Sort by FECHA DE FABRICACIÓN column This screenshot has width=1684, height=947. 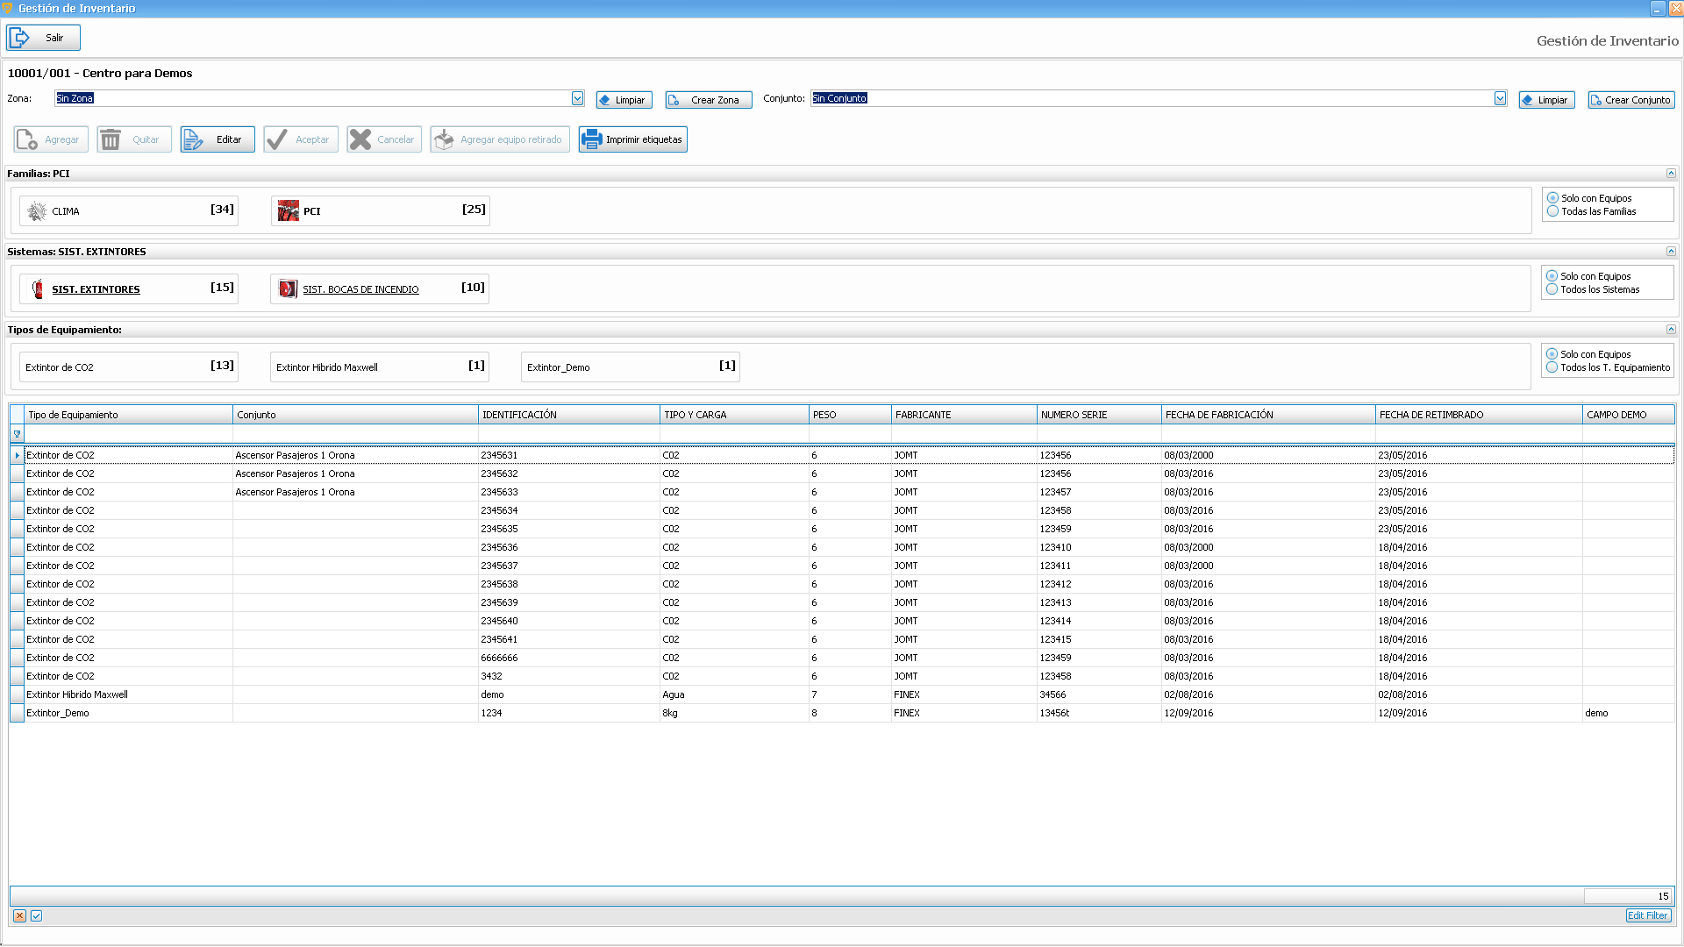tap(1268, 415)
